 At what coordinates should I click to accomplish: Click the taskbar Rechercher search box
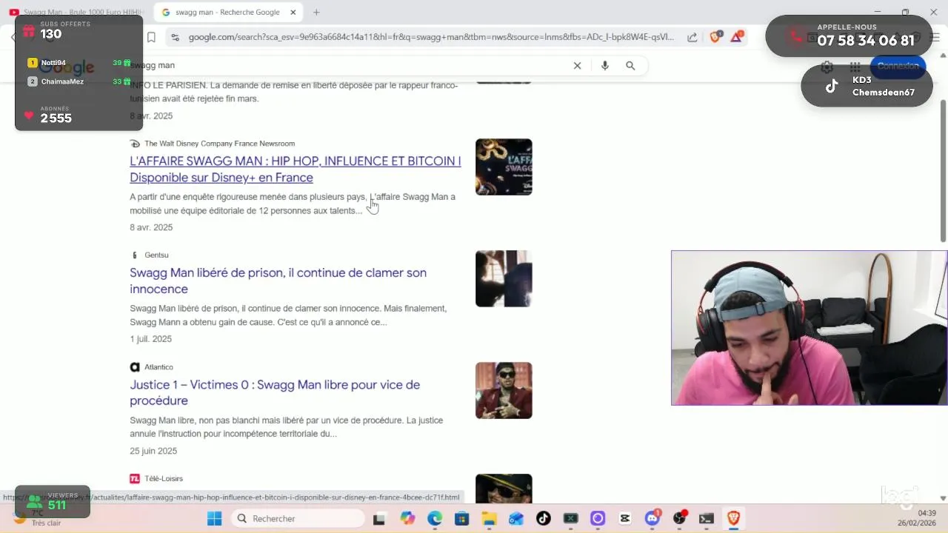click(x=296, y=518)
